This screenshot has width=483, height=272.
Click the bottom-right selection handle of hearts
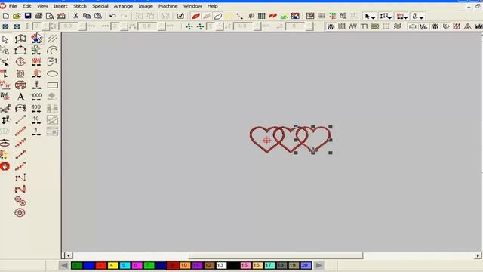(x=331, y=153)
